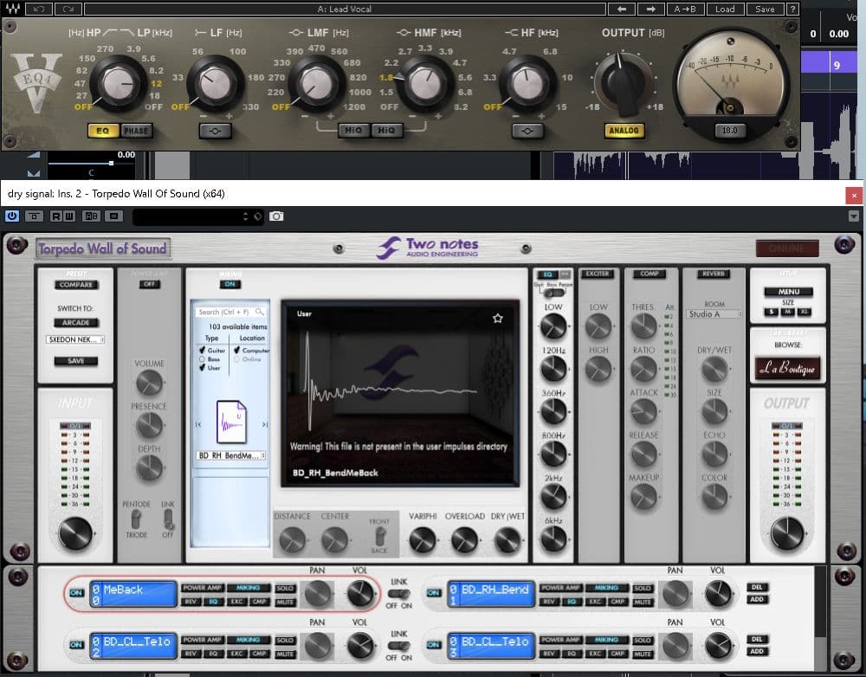The image size is (866, 677).
Task: Open the BD_RH_BendMe file dropdown
Action: pyautogui.click(x=231, y=455)
